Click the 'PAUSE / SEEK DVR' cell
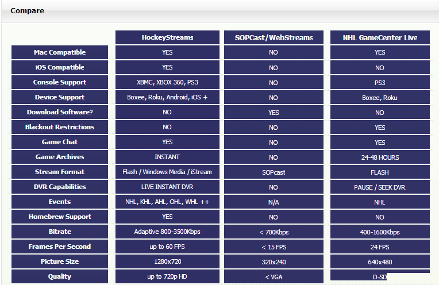Image resolution: width=439 pixels, height=285 pixels. coord(380,187)
